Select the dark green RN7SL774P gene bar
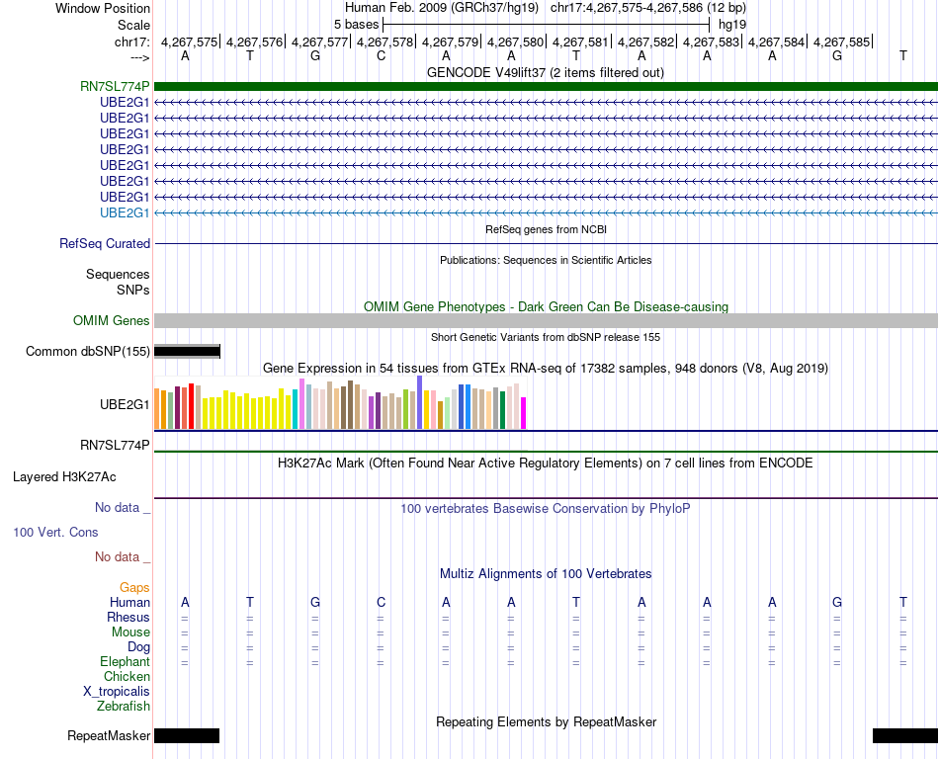 546,86
